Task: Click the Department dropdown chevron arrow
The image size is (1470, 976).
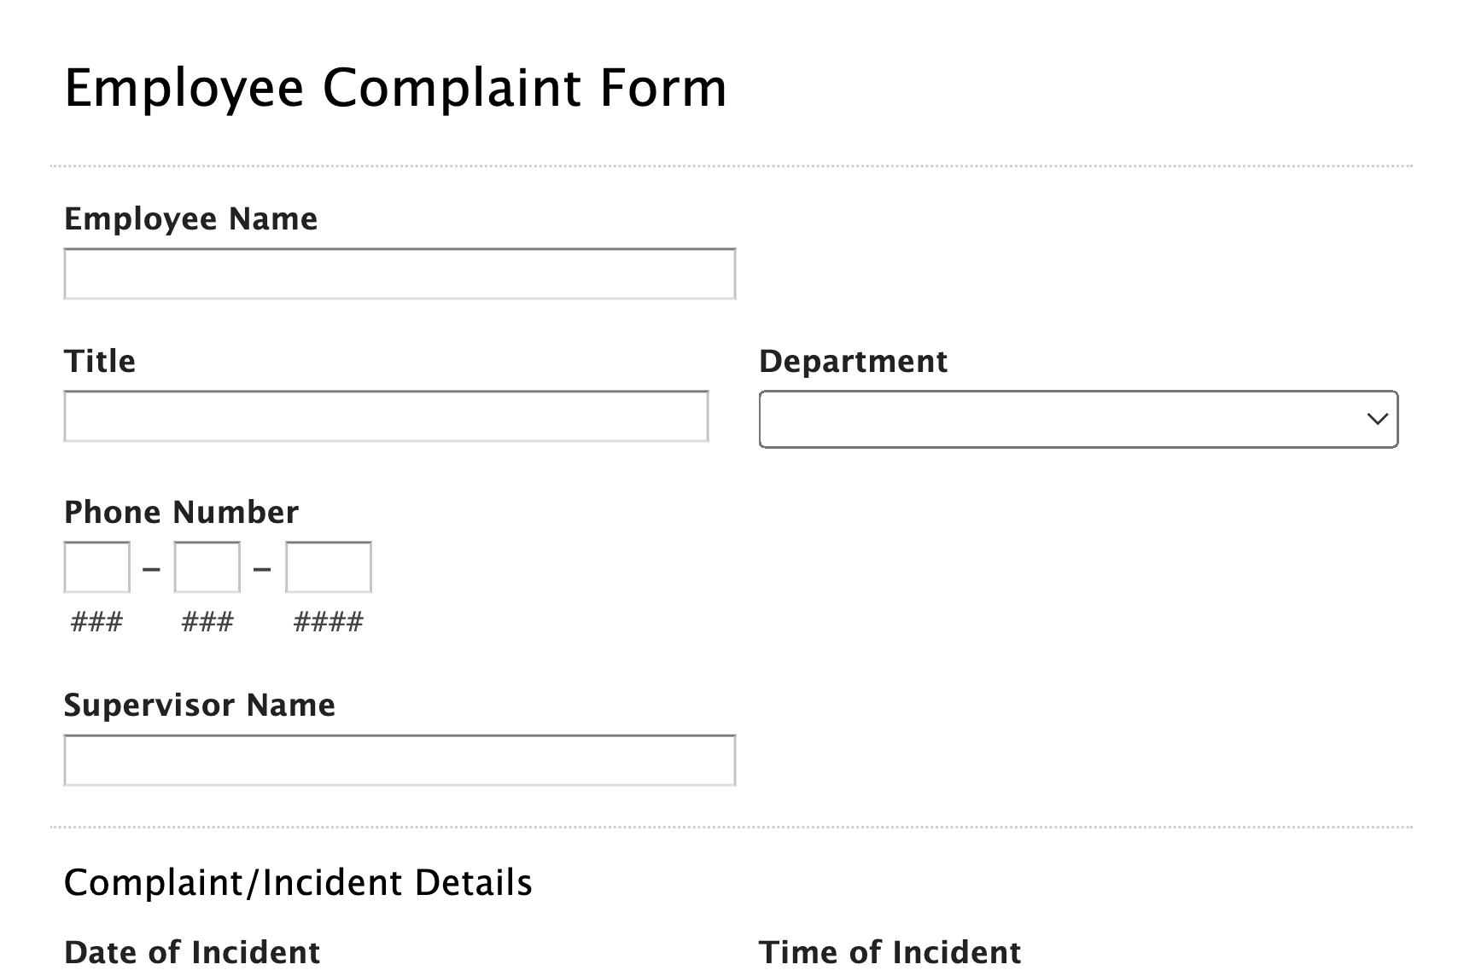Action: (x=1376, y=419)
